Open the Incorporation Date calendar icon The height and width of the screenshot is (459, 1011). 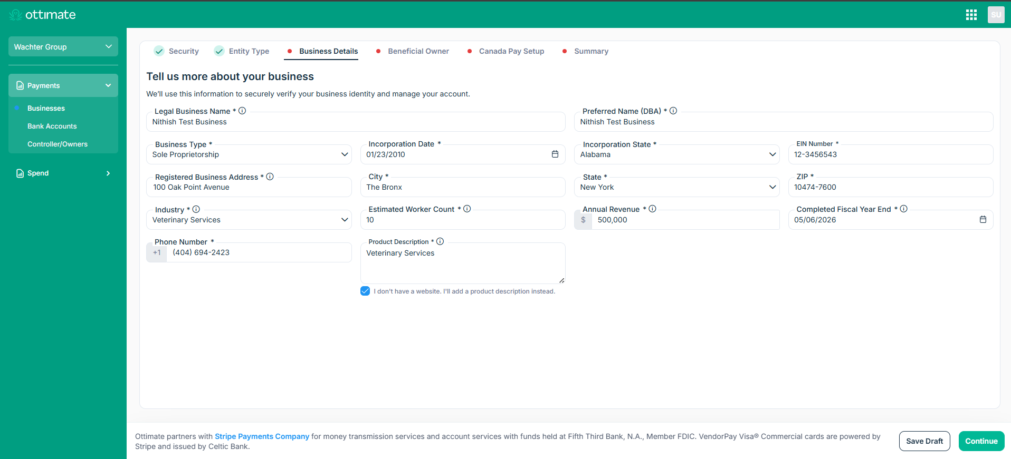555,154
